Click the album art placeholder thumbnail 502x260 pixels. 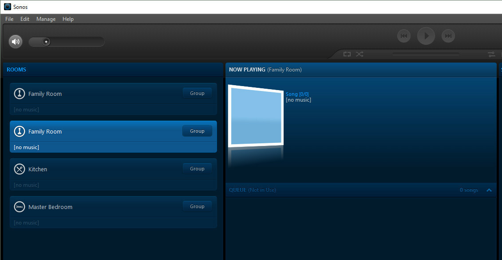point(256,116)
